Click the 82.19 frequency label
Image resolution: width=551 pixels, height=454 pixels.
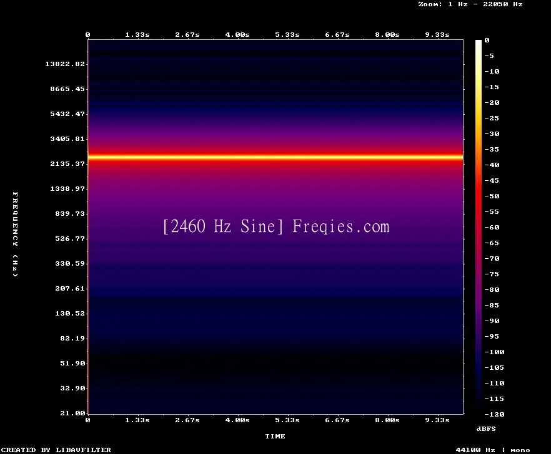coord(72,338)
